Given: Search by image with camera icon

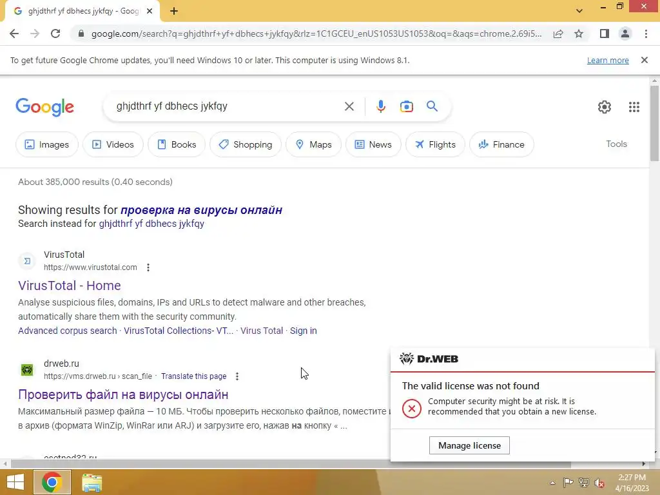Looking at the screenshot, I should [406, 106].
